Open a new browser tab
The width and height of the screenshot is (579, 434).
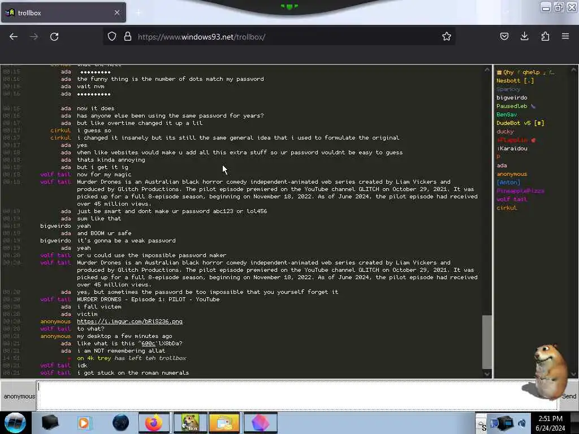click(x=139, y=13)
